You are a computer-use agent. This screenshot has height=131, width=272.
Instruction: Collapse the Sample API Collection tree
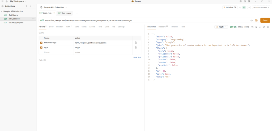tap(2, 11)
